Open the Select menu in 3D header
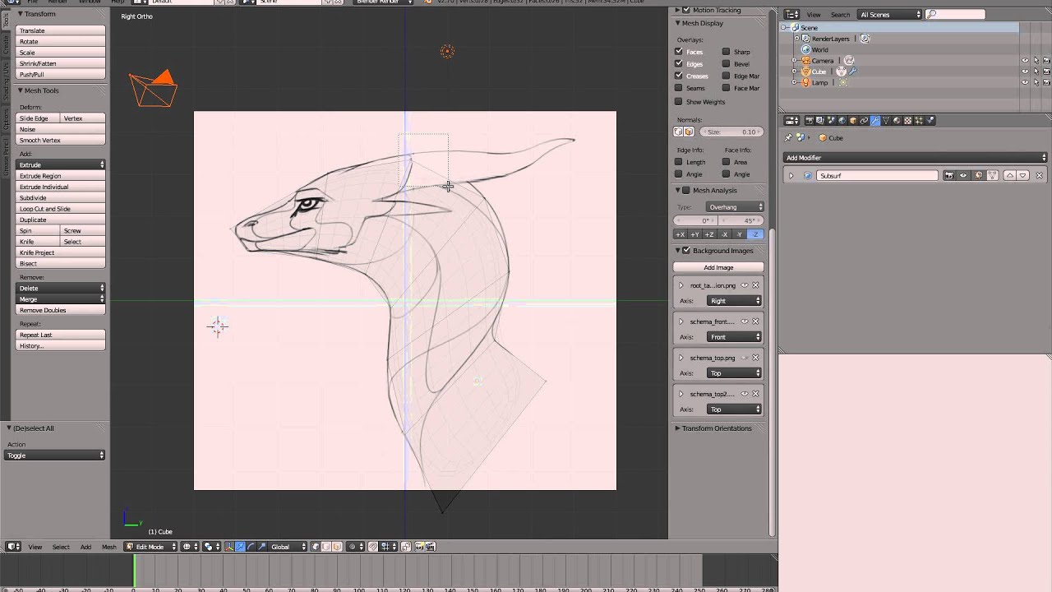The width and height of the screenshot is (1052, 592). tap(61, 547)
